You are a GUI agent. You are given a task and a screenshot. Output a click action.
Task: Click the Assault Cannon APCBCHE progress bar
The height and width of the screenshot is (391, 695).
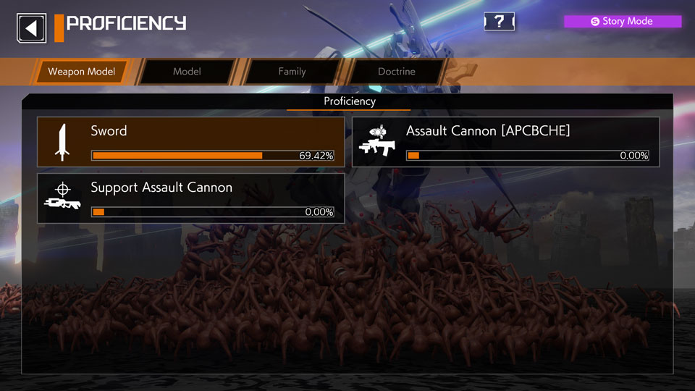point(528,156)
